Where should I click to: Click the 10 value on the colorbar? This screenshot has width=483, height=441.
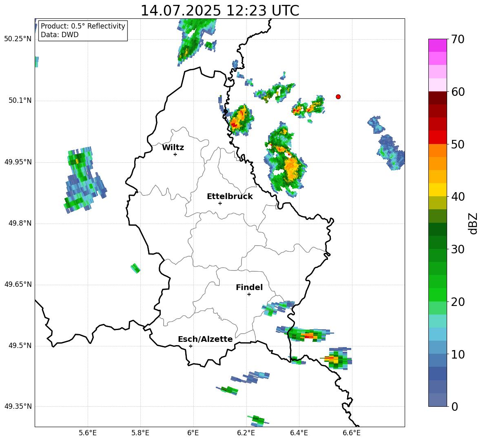tap(458, 355)
